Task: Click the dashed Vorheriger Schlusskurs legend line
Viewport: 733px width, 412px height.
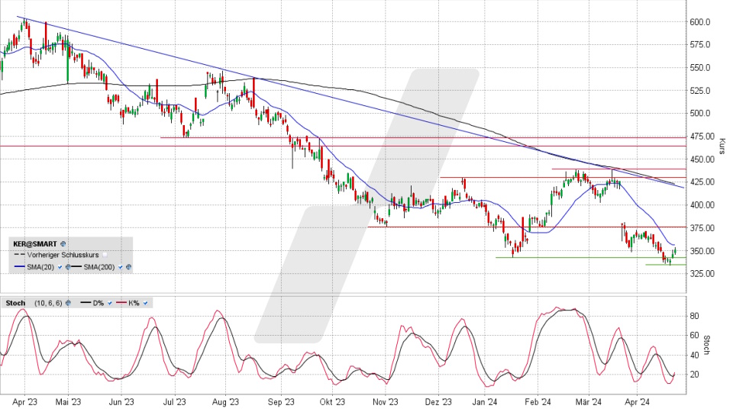Action: [x=20, y=254]
